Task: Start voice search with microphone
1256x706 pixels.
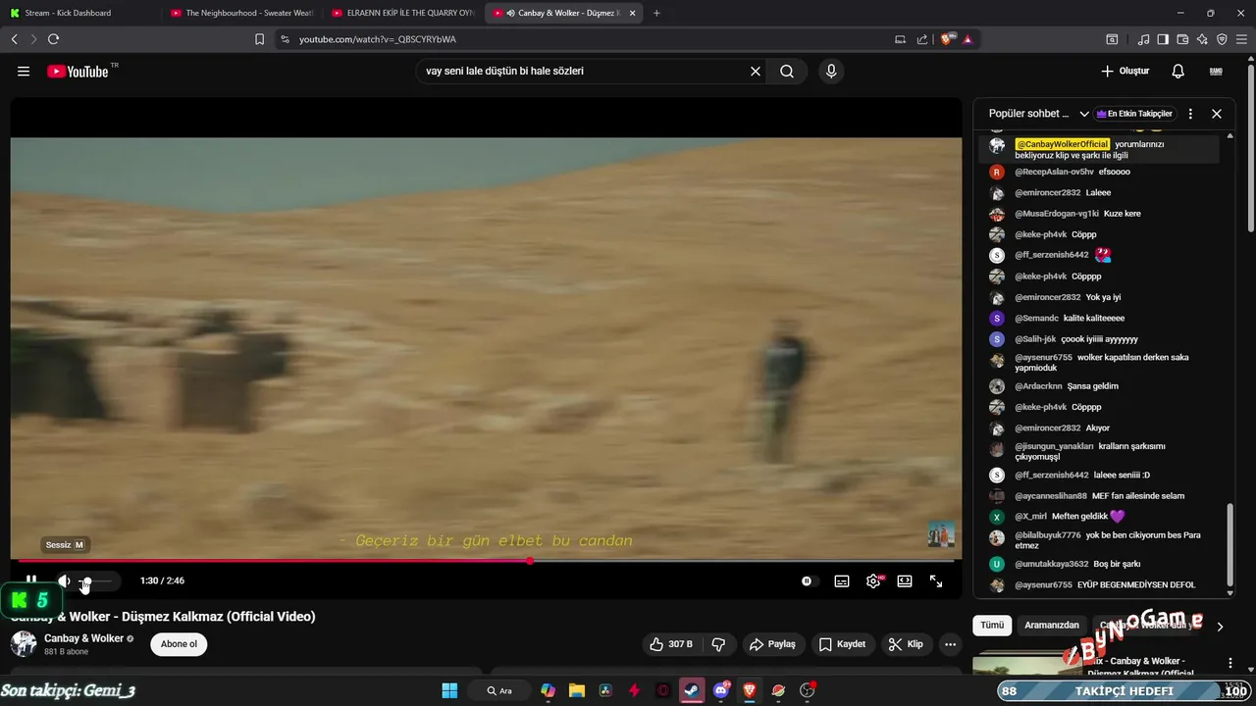Action: [x=831, y=72]
